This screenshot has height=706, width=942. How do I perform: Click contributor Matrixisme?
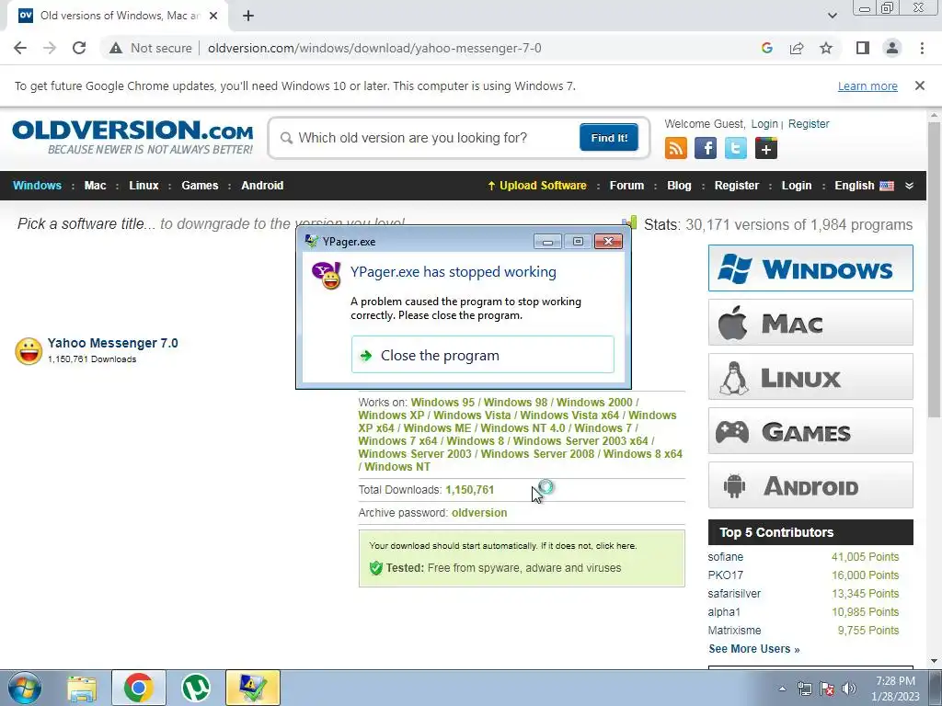[x=734, y=631]
